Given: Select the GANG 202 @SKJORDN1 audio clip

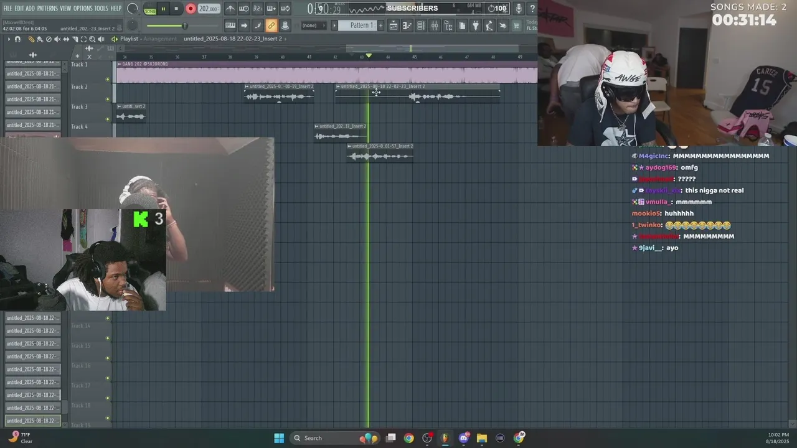Looking at the screenshot, I should pos(326,72).
